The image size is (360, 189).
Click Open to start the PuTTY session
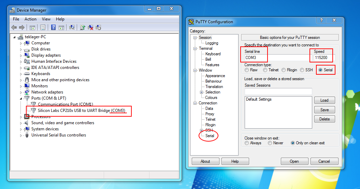point(294,161)
